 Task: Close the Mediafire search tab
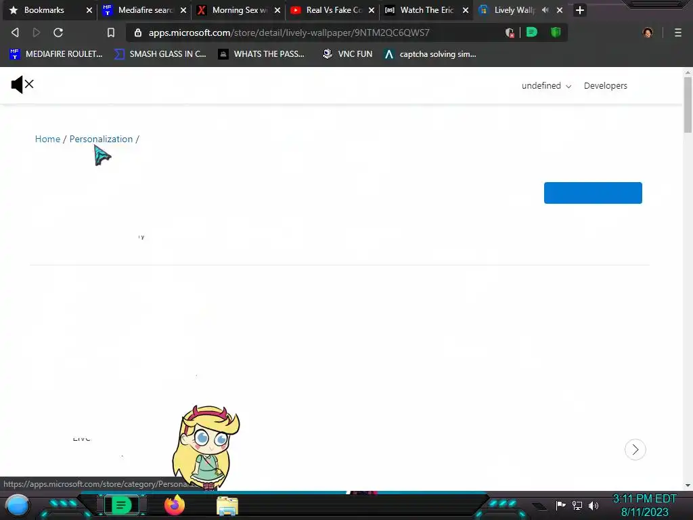click(183, 9)
